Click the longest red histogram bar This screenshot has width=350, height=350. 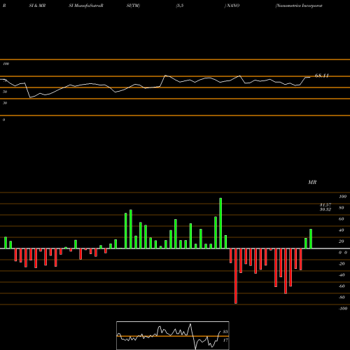point(236,276)
